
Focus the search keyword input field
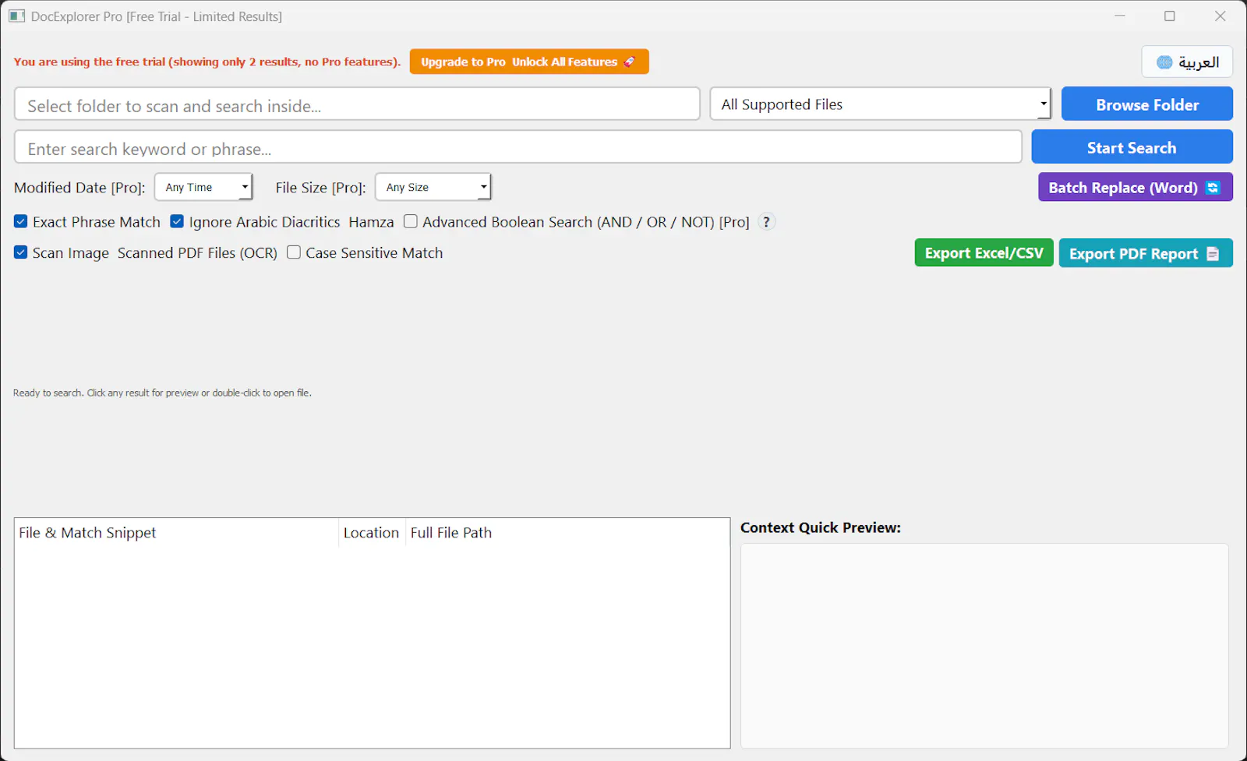518,147
